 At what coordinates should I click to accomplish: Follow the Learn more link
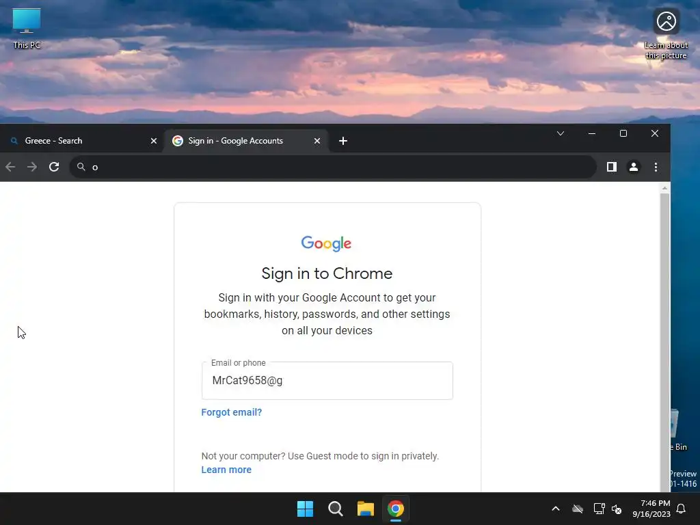(x=226, y=470)
